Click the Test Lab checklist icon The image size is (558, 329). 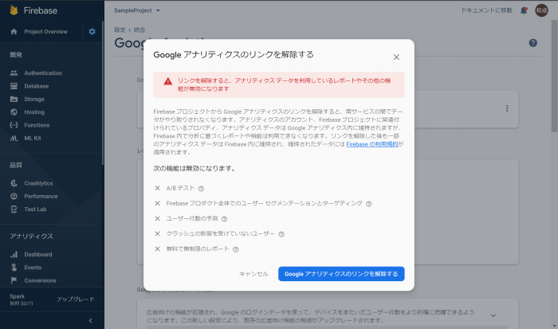[14, 210]
